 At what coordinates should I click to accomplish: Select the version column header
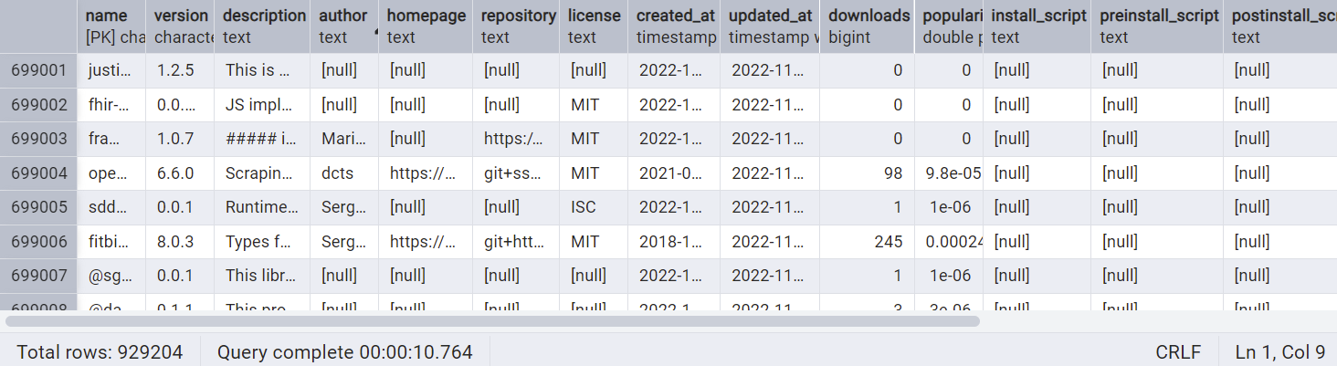pyautogui.click(x=181, y=26)
